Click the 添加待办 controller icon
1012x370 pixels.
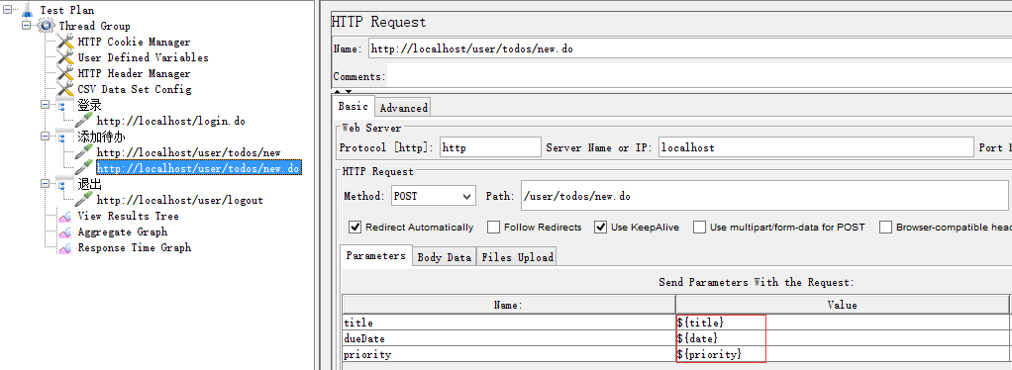tap(64, 137)
